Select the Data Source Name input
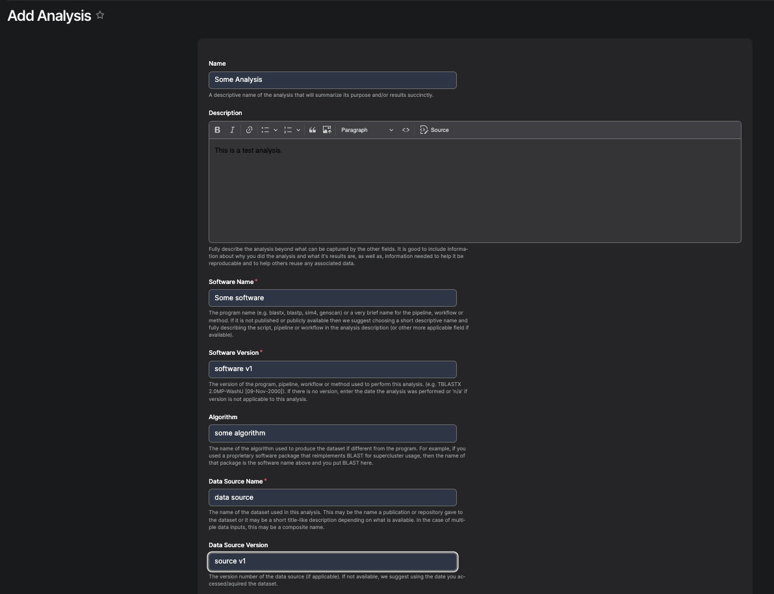 click(x=333, y=498)
